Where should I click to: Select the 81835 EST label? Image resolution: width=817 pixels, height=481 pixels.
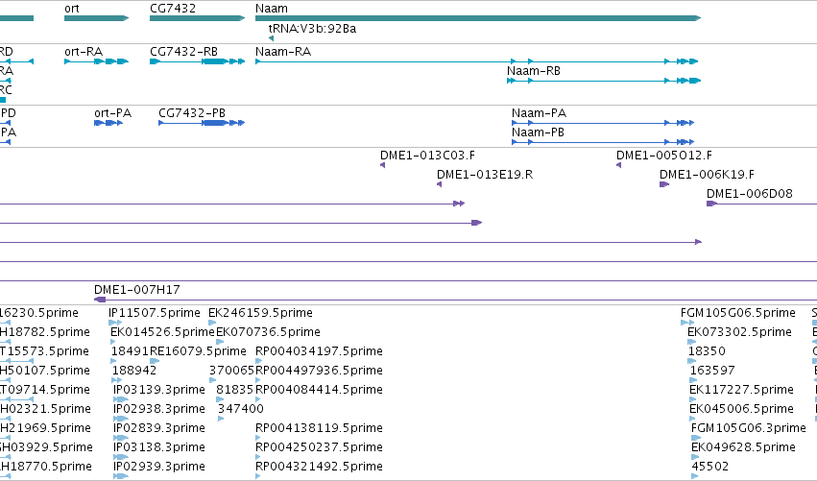click(234, 390)
